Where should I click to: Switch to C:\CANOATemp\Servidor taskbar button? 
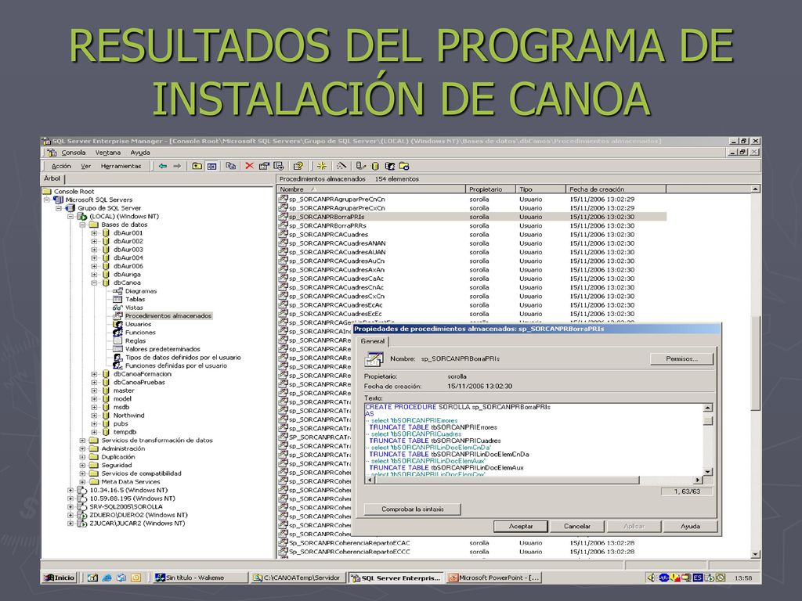[298, 578]
